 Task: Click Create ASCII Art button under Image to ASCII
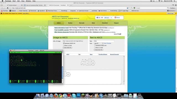pos(67,48)
